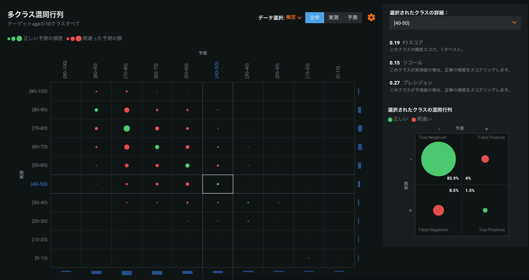The image size is (529, 280).
Task: Click the red False Positives circle
Action: pyautogui.click(x=485, y=159)
